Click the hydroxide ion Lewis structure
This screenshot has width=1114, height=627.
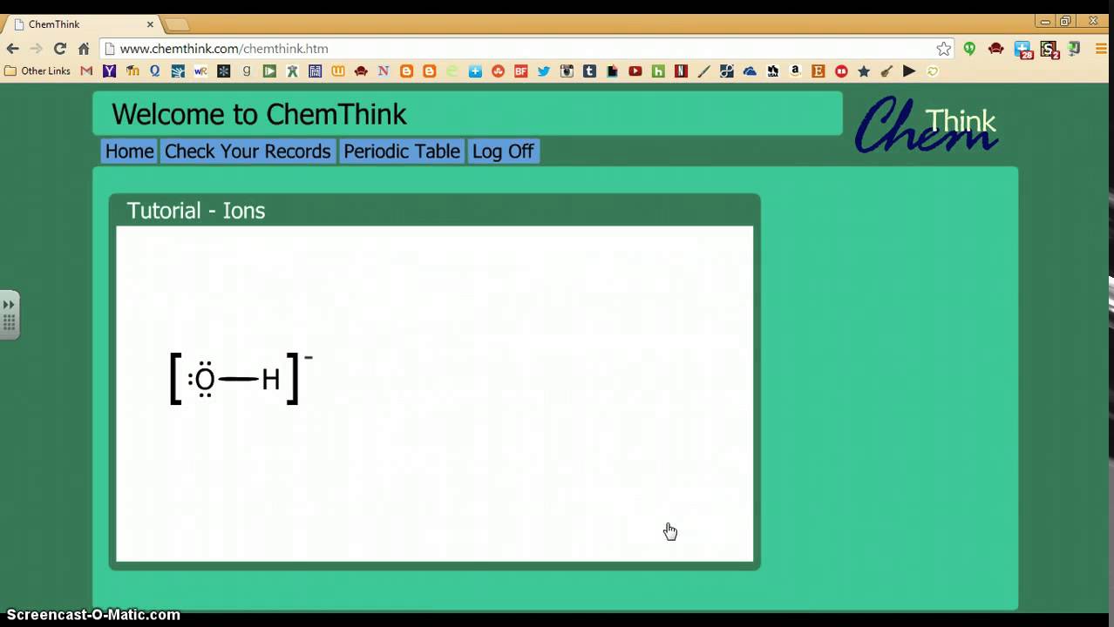[x=241, y=378]
